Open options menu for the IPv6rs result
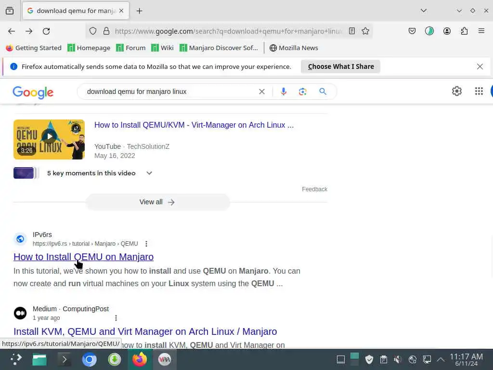This screenshot has width=493, height=370. point(146,244)
